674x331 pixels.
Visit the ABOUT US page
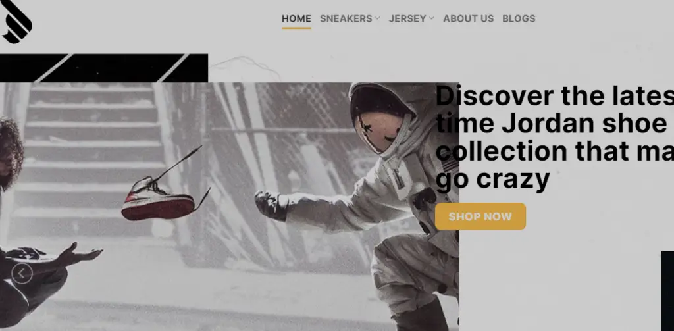point(468,18)
